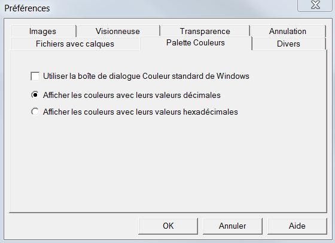Open the Visionneuse tab
Viewport: 335px width, 243px height.
click(118, 31)
